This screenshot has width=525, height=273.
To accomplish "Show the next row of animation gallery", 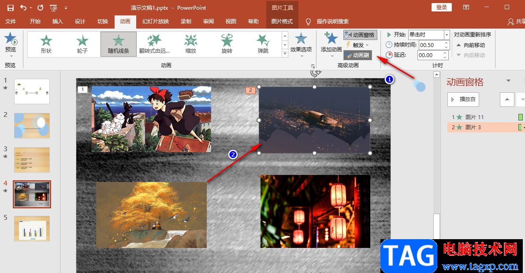I will pos(285,45).
